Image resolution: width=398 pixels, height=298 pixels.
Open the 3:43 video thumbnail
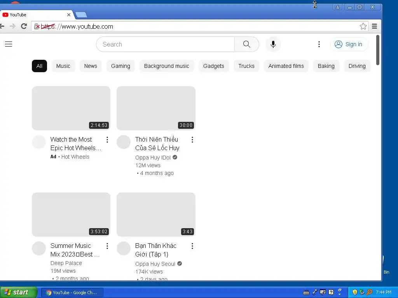[x=156, y=215]
